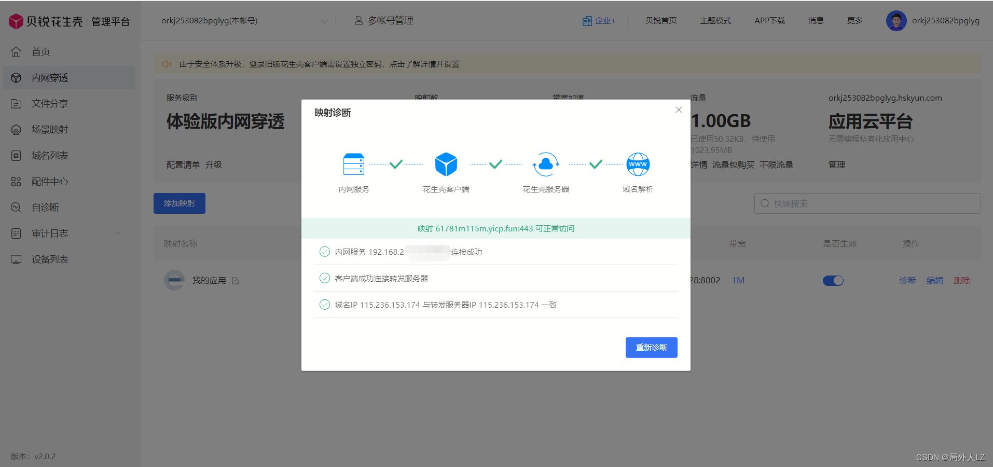Click APP下载 in top bar
This screenshot has width=993, height=467.
tap(769, 21)
